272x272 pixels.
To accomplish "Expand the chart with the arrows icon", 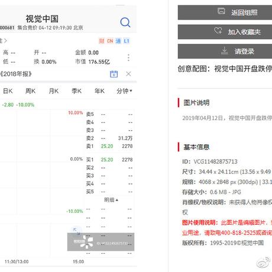I will click(x=76, y=231).
